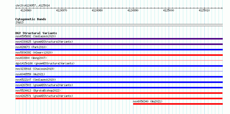Image resolution: width=230 pixels, height=114 pixels.
Task: Click the short red bar under nsv6056340
Action: point(178,104)
